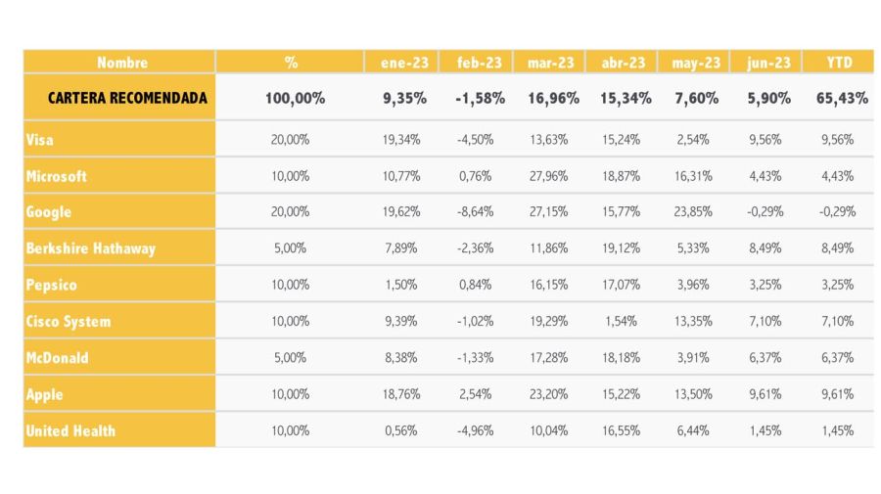Image resolution: width=881 pixels, height=494 pixels.
Task: Click the Microsoft row label
Action: coord(56,176)
